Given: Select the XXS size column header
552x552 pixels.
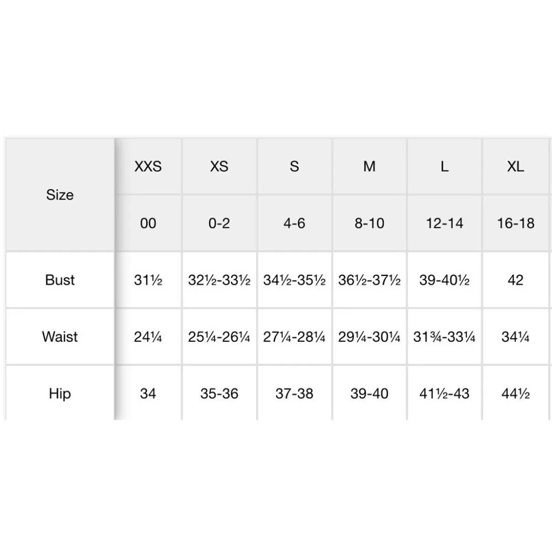Looking at the screenshot, I should (148, 166).
